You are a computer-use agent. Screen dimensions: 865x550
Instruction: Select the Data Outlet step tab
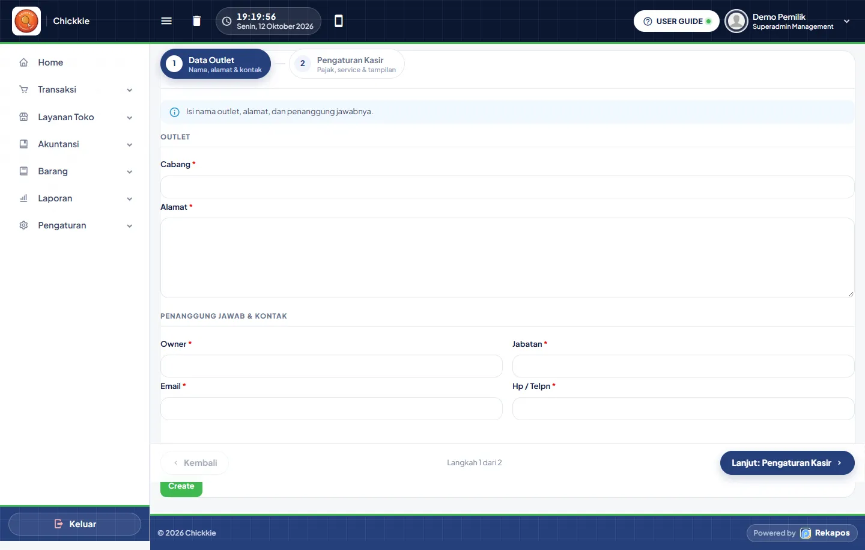(x=216, y=64)
